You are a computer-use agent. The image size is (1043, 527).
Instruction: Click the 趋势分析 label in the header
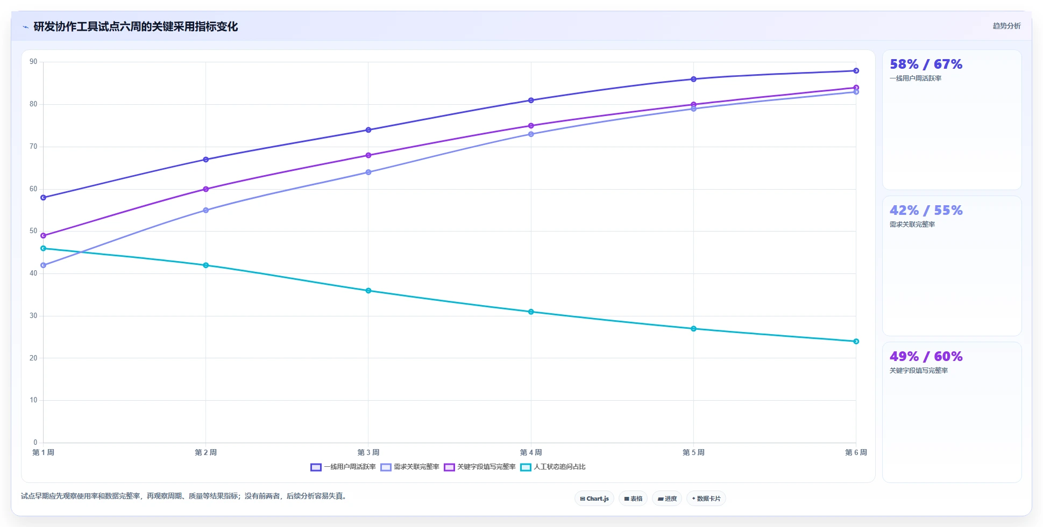[x=1006, y=26]
